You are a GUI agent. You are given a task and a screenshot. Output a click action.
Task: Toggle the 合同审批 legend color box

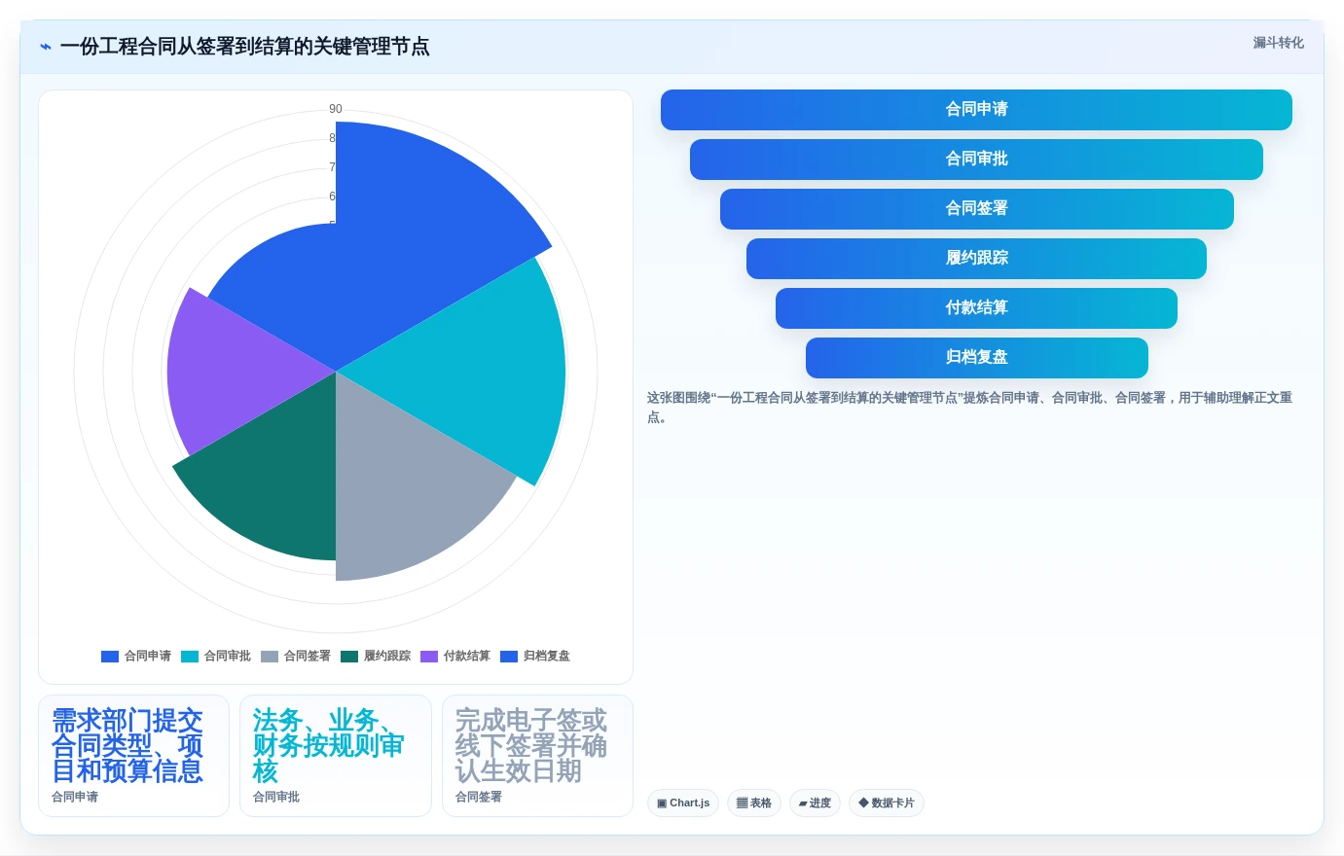click(x=190, y=657)
